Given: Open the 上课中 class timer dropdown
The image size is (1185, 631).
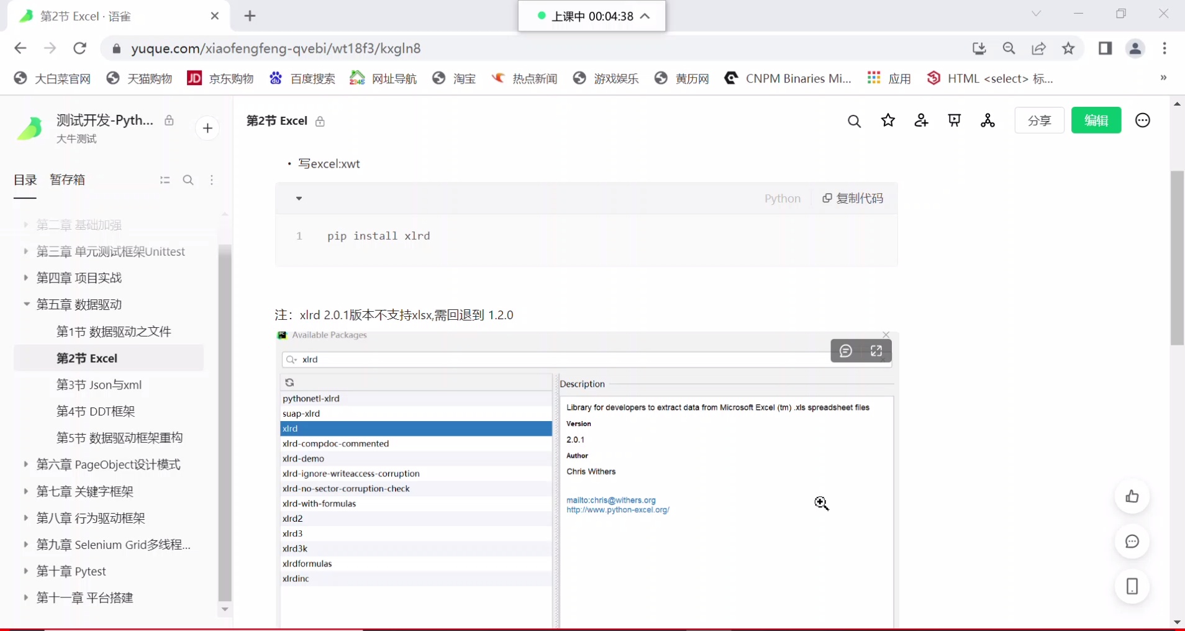Looking at the screenshot, I should [645, 16].
